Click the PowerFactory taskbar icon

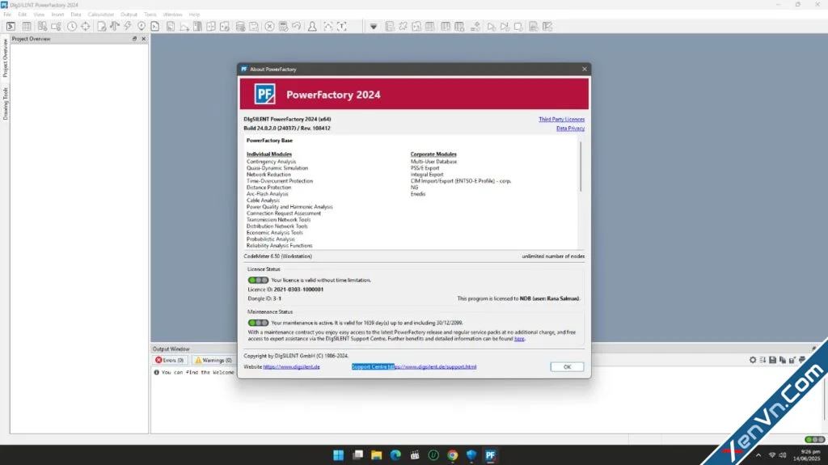click(491, 455)
